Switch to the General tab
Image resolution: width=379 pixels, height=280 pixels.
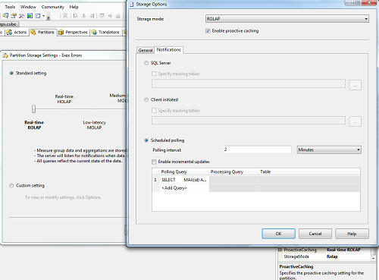tap(146, 50)
